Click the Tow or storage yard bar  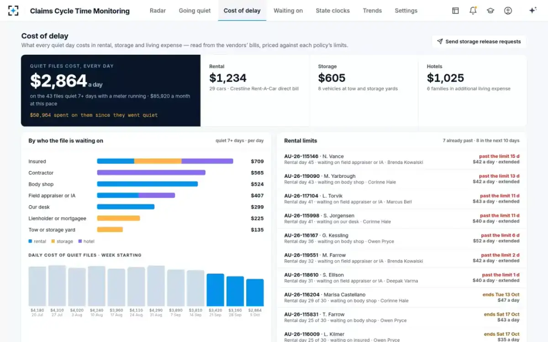pyautogui.click(x=110, y=229)
